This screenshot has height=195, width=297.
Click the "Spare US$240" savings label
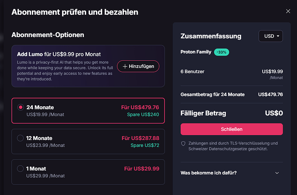point(143,115)
